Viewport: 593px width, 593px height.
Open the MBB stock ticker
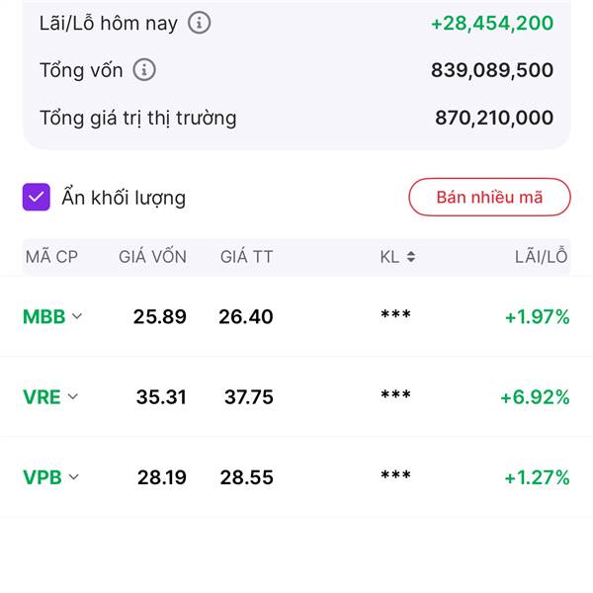(x=43, y=316)
